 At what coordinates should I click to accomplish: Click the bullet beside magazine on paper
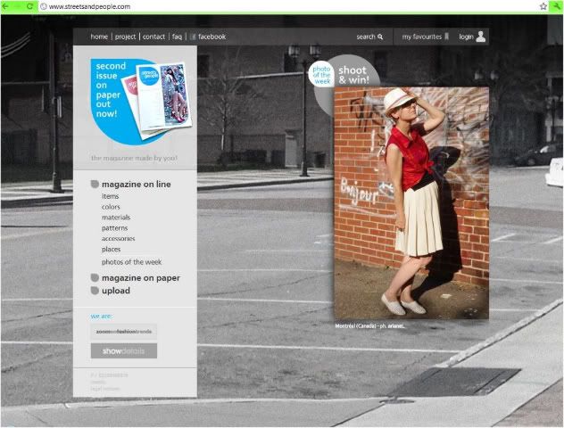click(95, 278)
